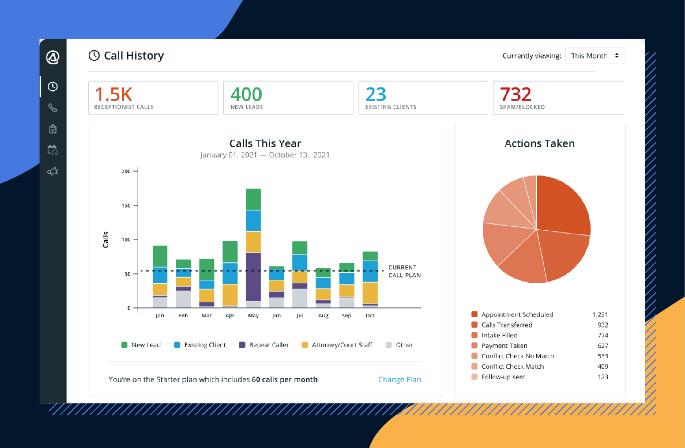Click the Actions Taken panel title
685x448 pixels.
pos(539,143)
